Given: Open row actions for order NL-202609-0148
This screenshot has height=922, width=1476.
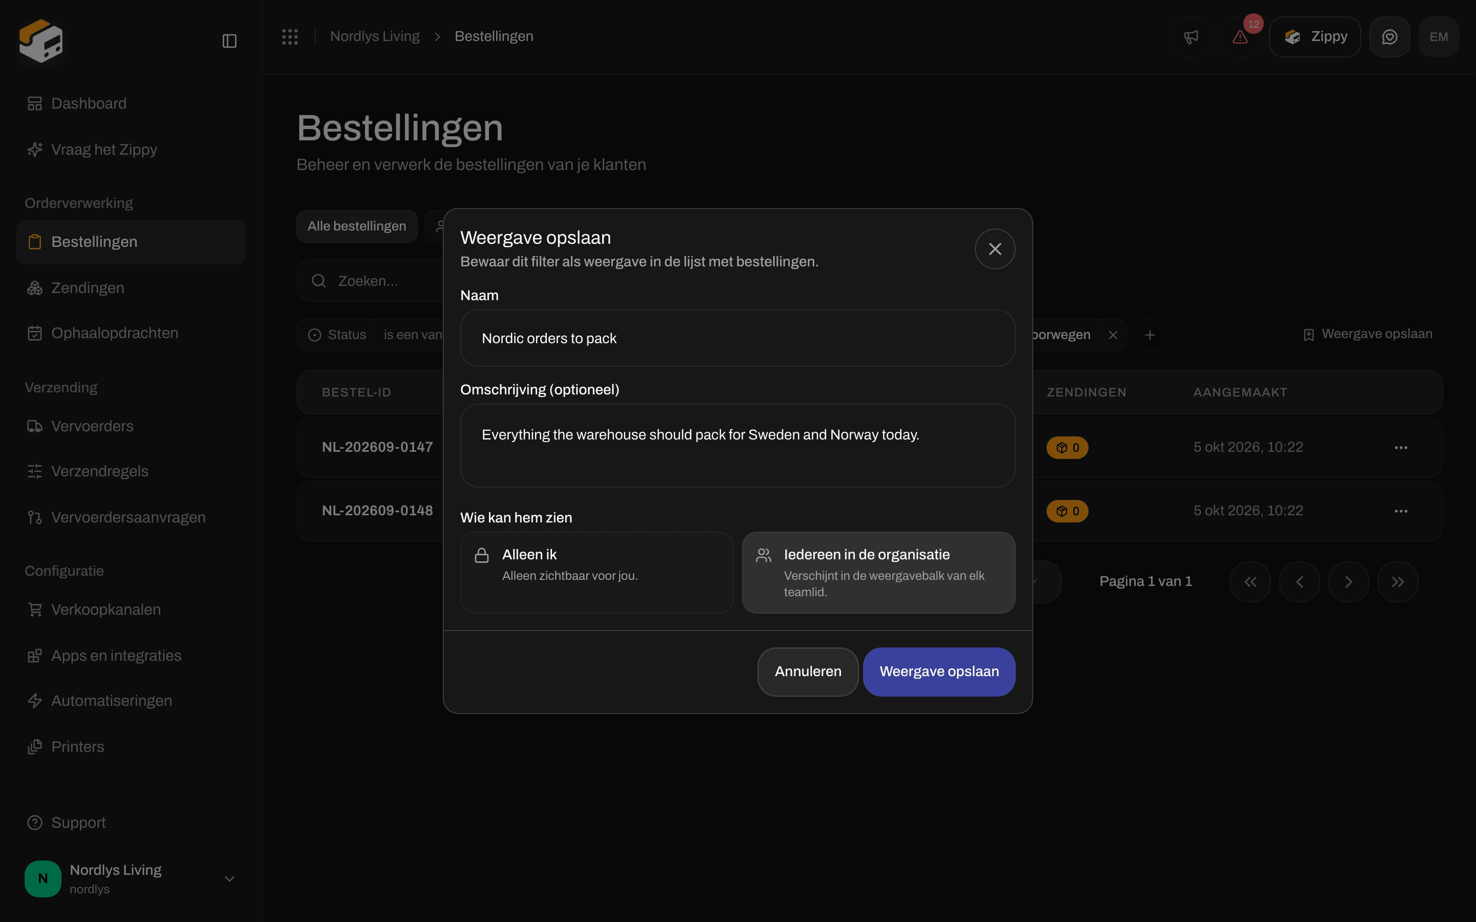Looking at the screenshot, I should click(1401, 511).
